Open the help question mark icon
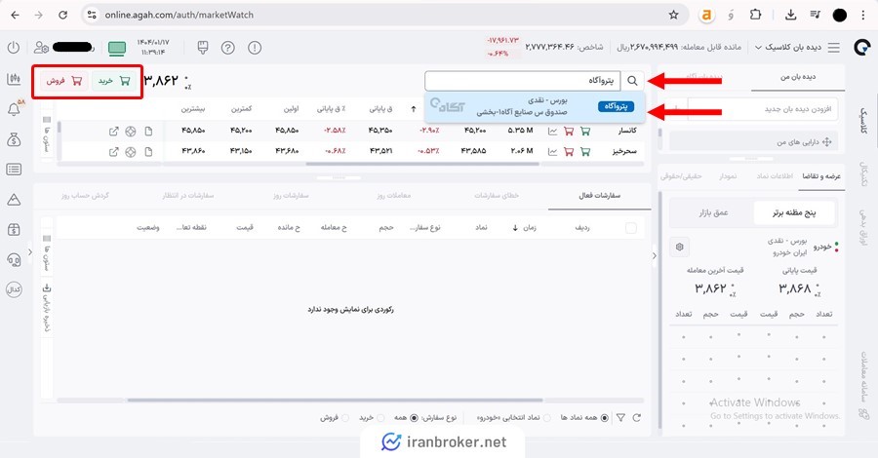The image size is (878, 458). click(228, 48)
